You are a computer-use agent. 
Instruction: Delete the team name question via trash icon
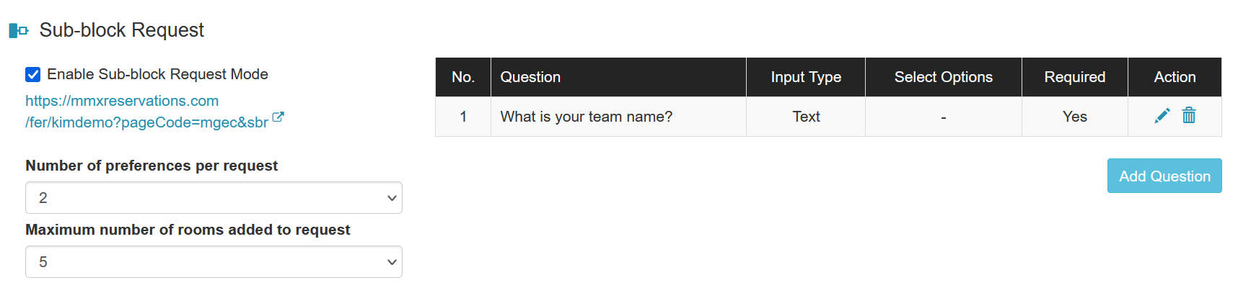click(1189, 115)
